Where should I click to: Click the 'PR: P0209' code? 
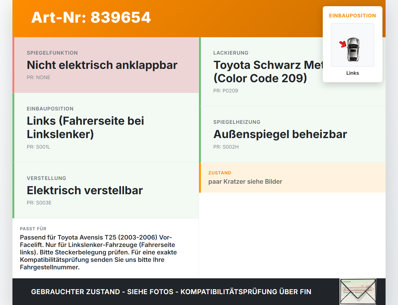(226, 91)
